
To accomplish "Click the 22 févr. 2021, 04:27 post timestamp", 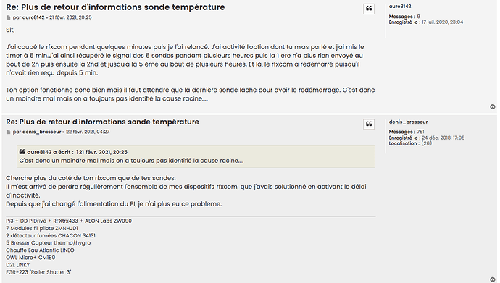I will (88, 132).
